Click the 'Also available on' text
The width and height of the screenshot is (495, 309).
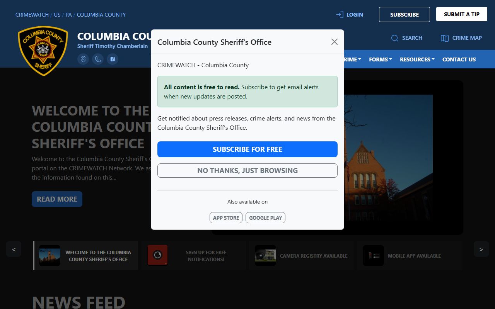(247, 202)
